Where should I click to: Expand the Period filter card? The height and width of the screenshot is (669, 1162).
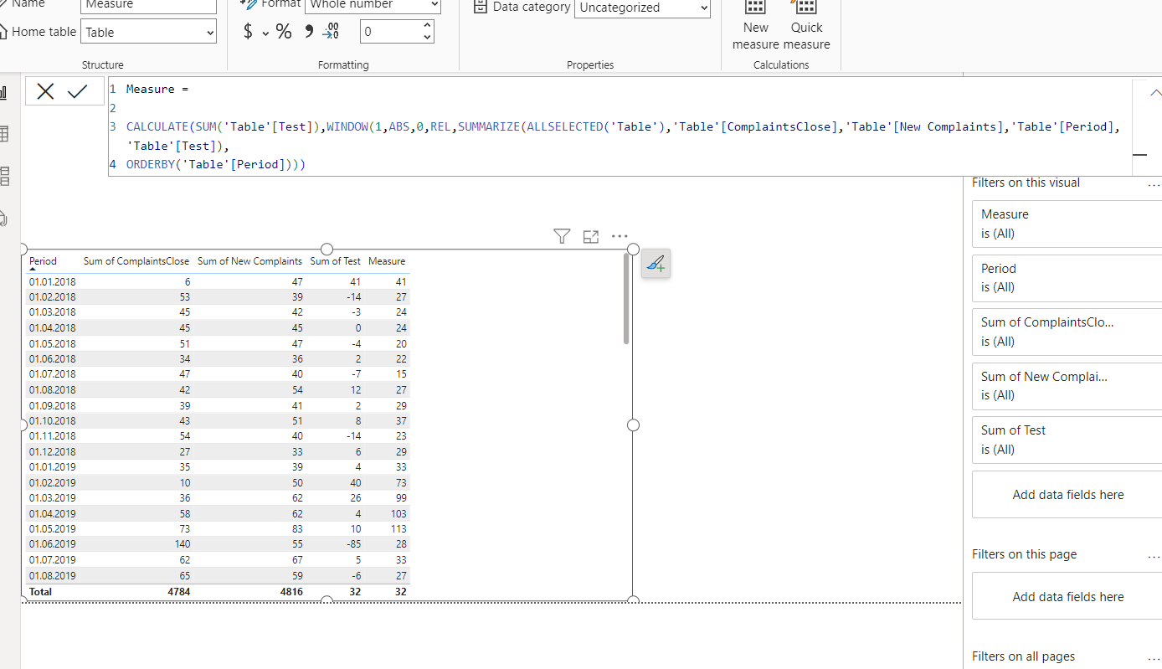tap(1067, 278)
